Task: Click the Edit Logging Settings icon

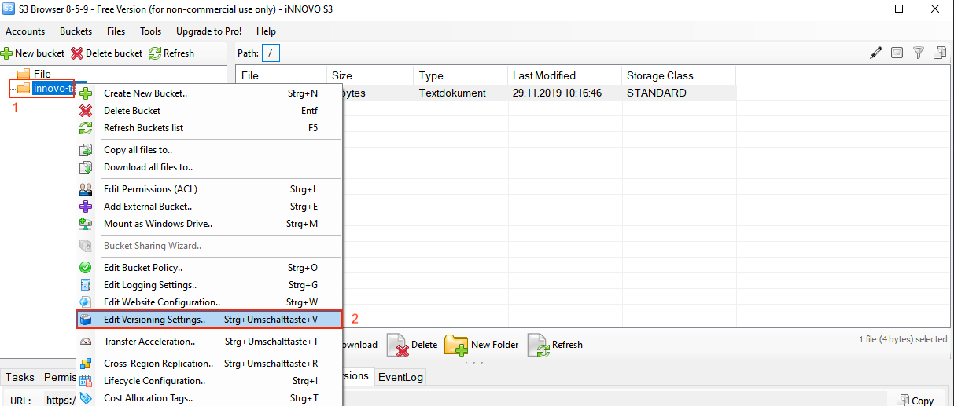Action: point(87,285)
